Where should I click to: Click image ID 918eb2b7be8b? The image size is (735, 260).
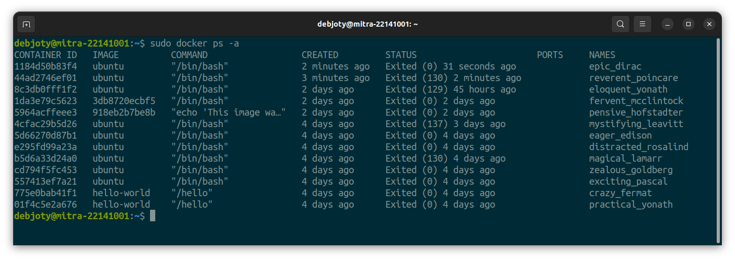124,112
